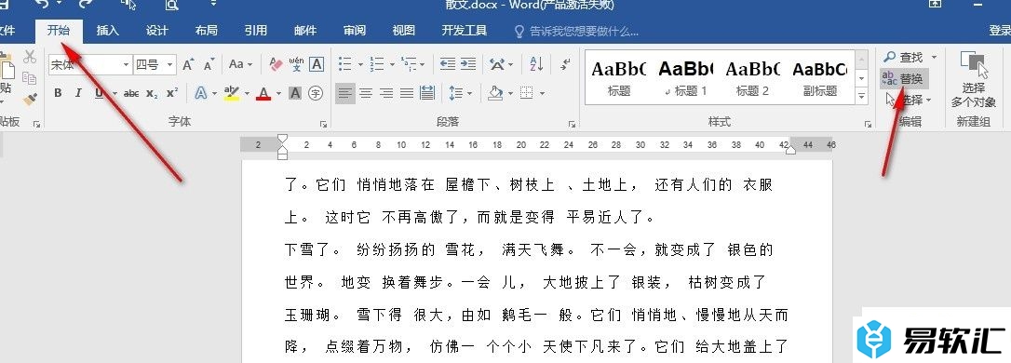Apply yellow text highlight color

click(232, 93)
